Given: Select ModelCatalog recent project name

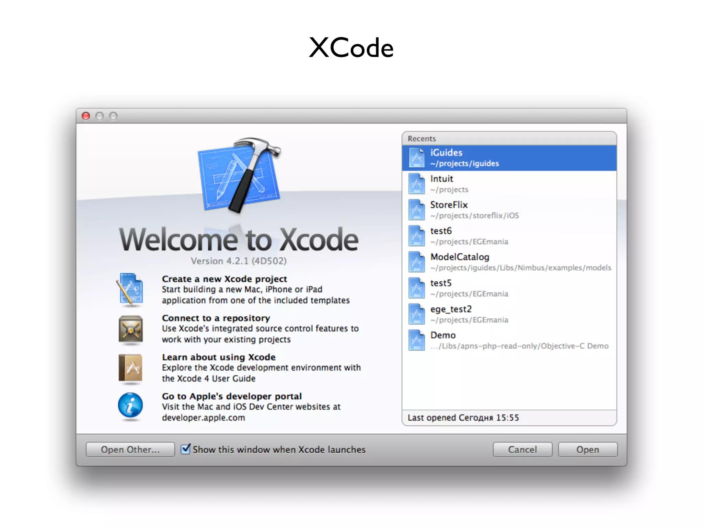Looking at the screenshot, I should [x=460, y=257].
